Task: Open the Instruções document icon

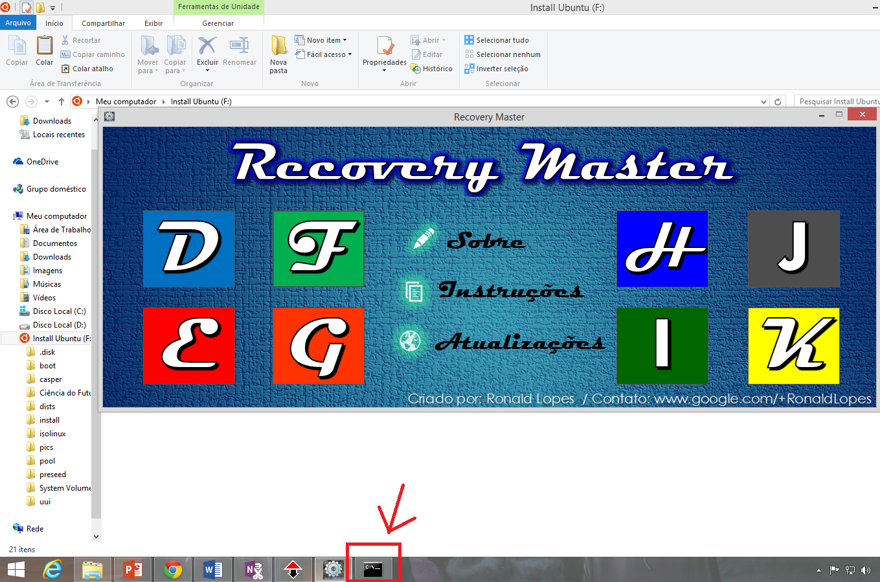Action: [414, 291]
